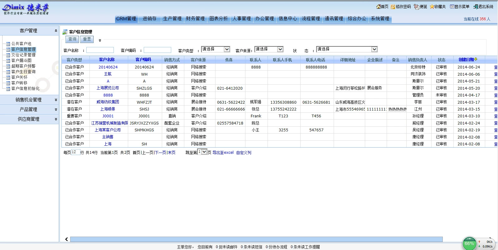
Task: Open 交往记录管理 in the sidebar
Action: coord(23,55)
